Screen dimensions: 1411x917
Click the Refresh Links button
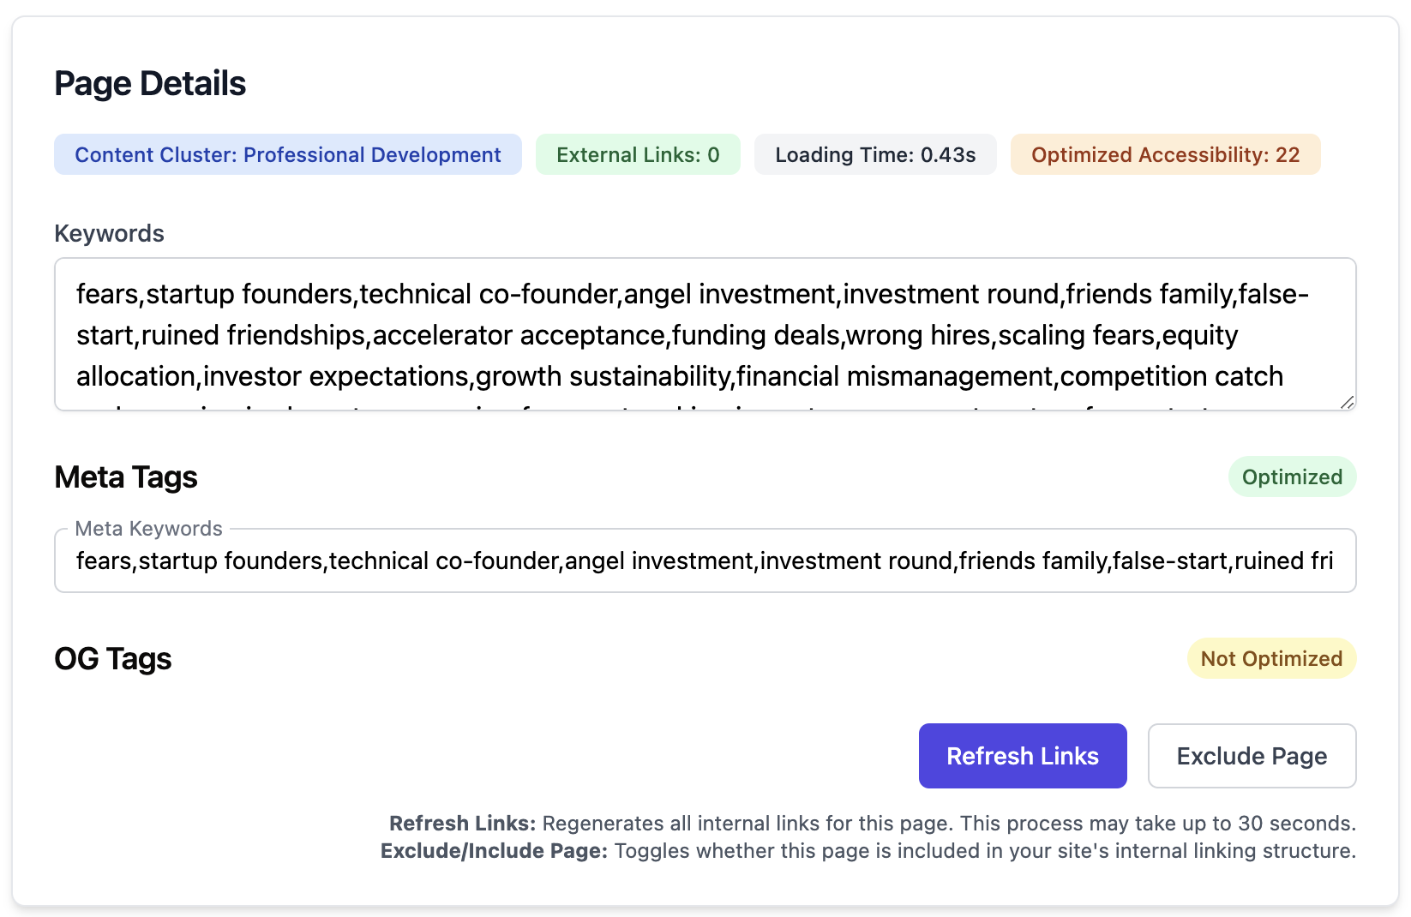tap(1022, 756)
